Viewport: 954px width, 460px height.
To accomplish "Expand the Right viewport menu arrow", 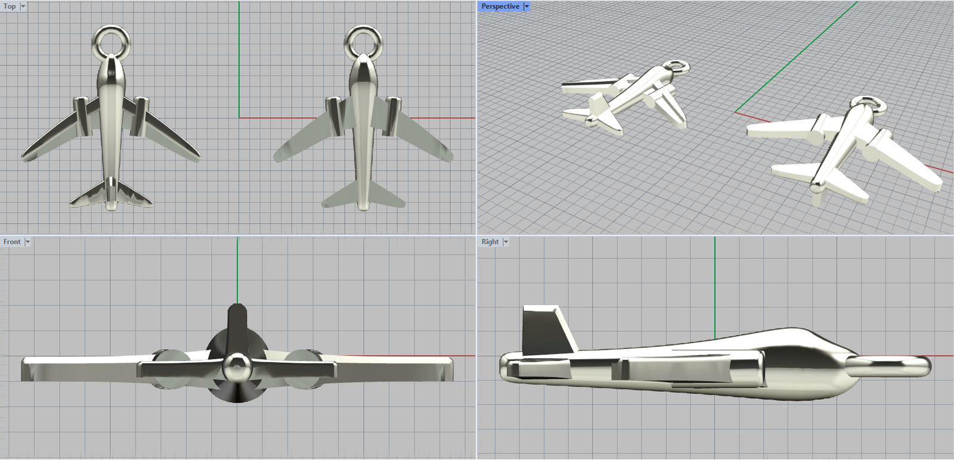I will tap(506, 242).
